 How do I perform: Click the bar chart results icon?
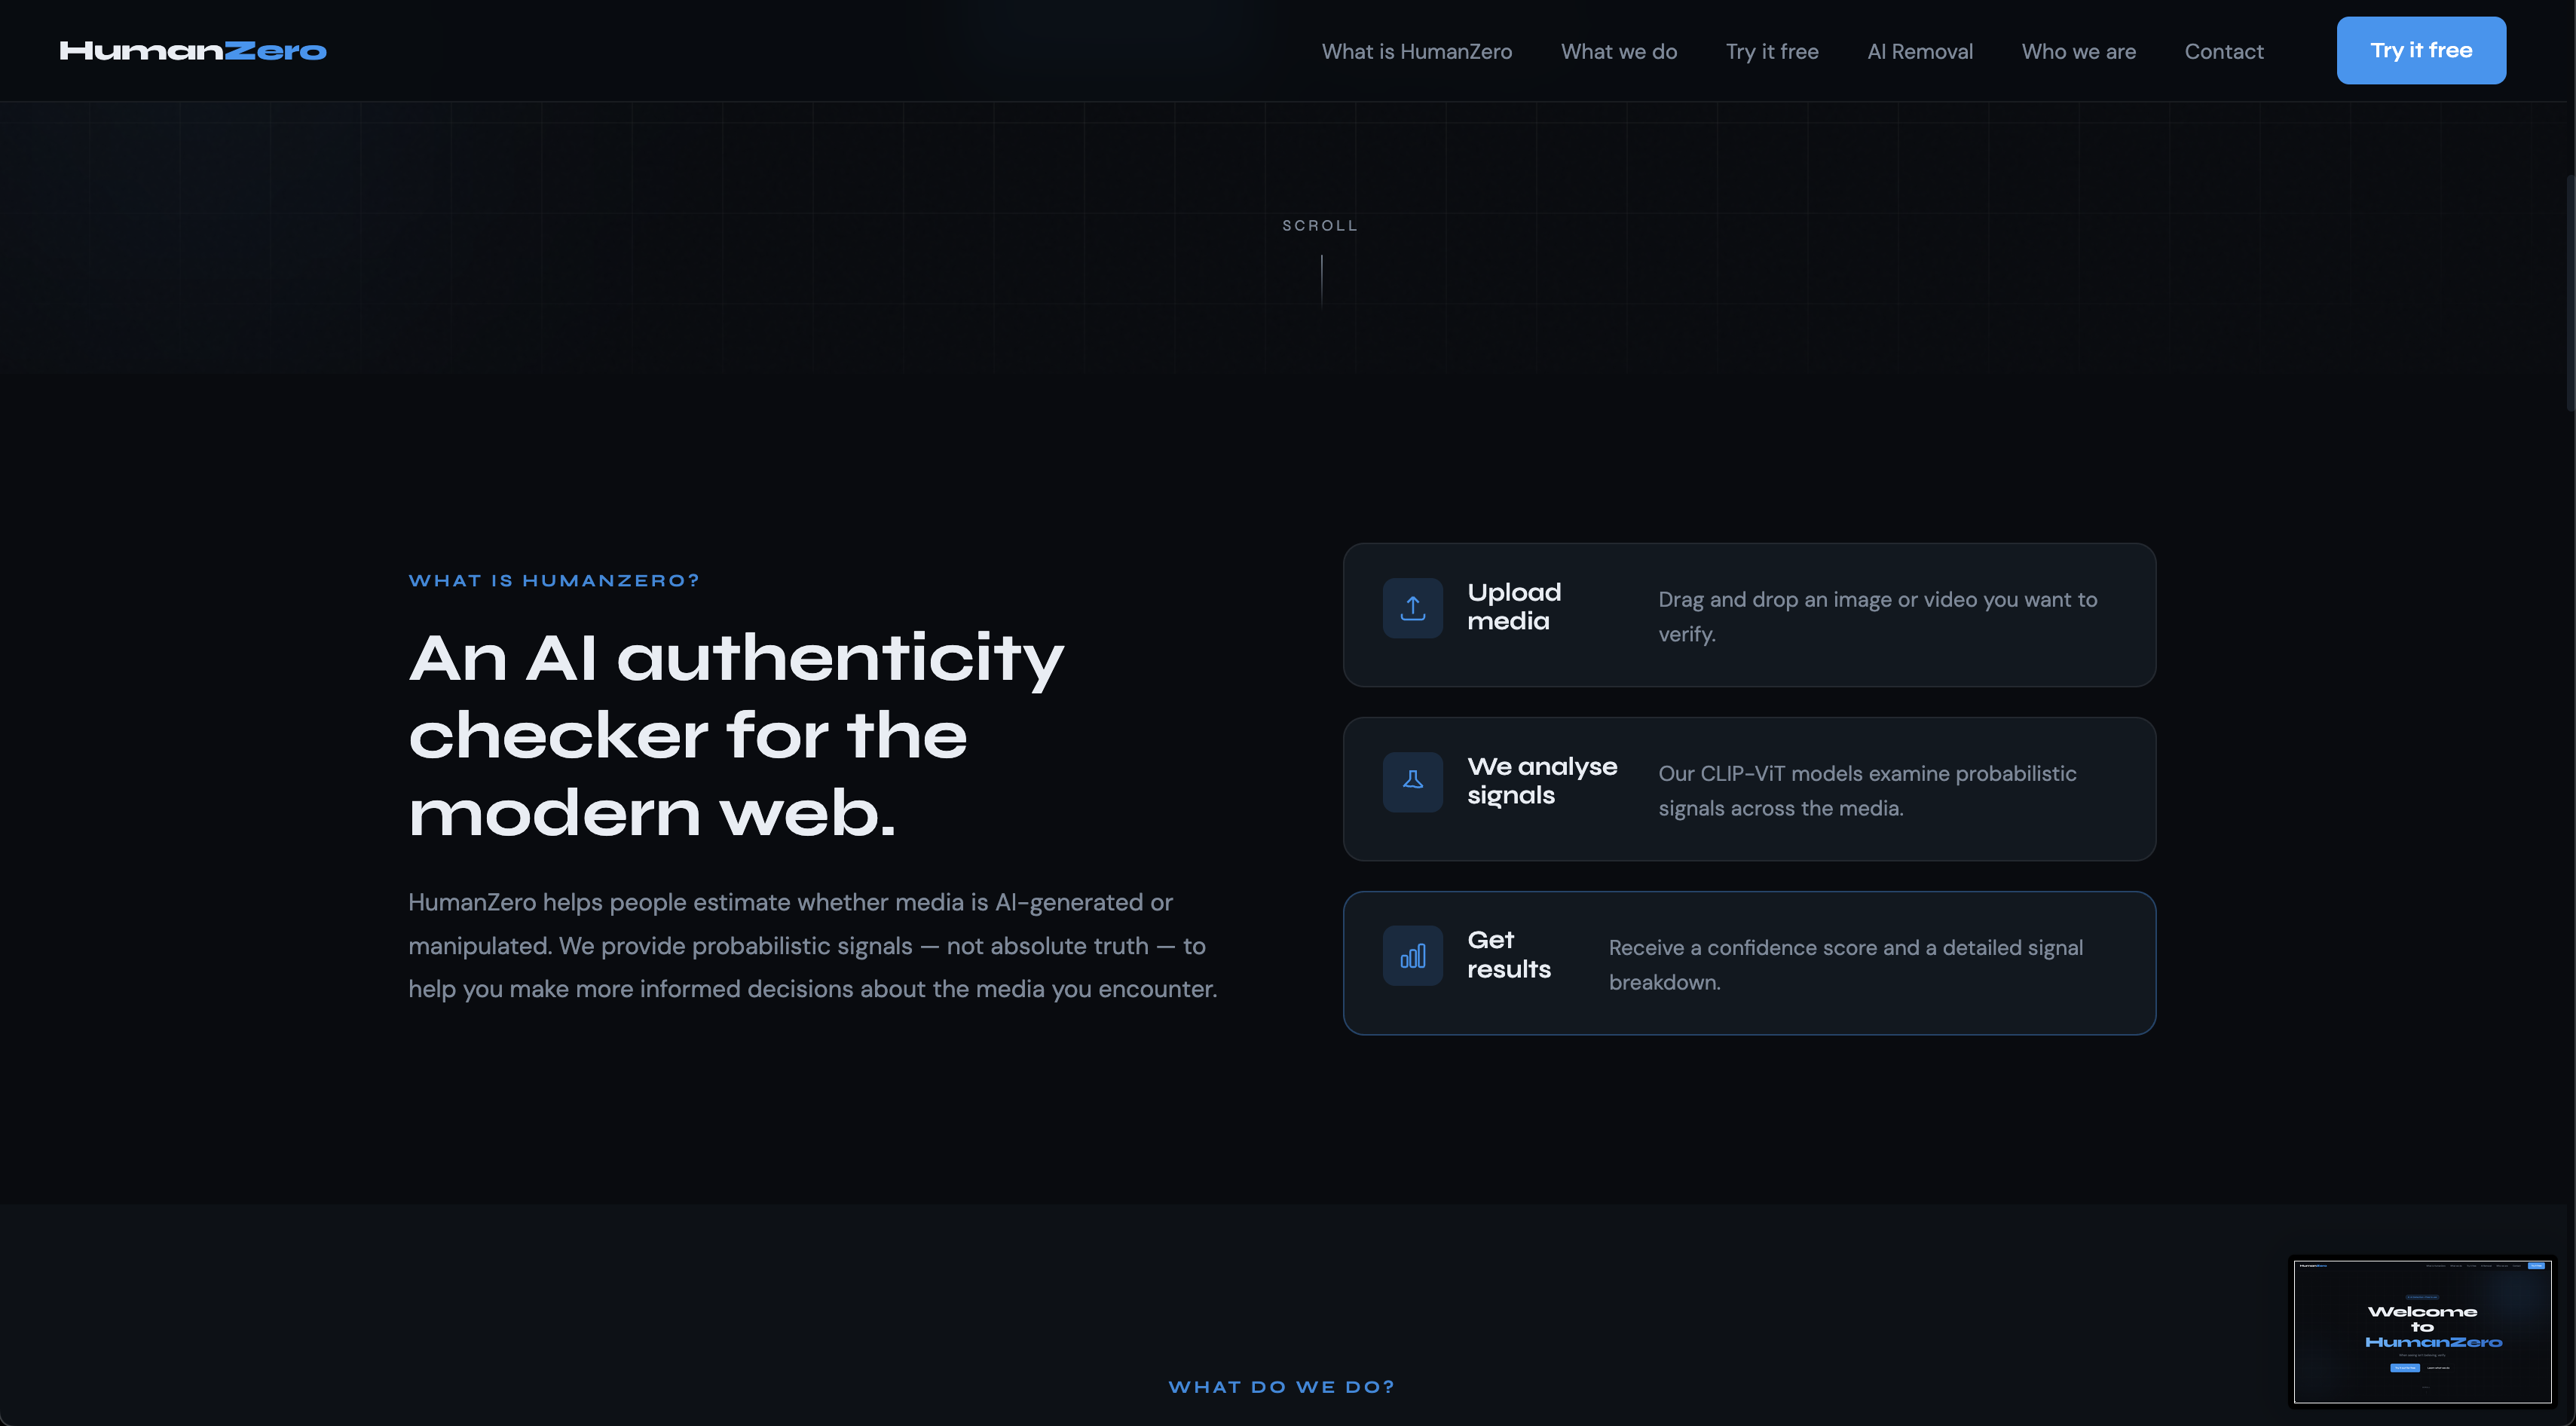pos(1412,956)
